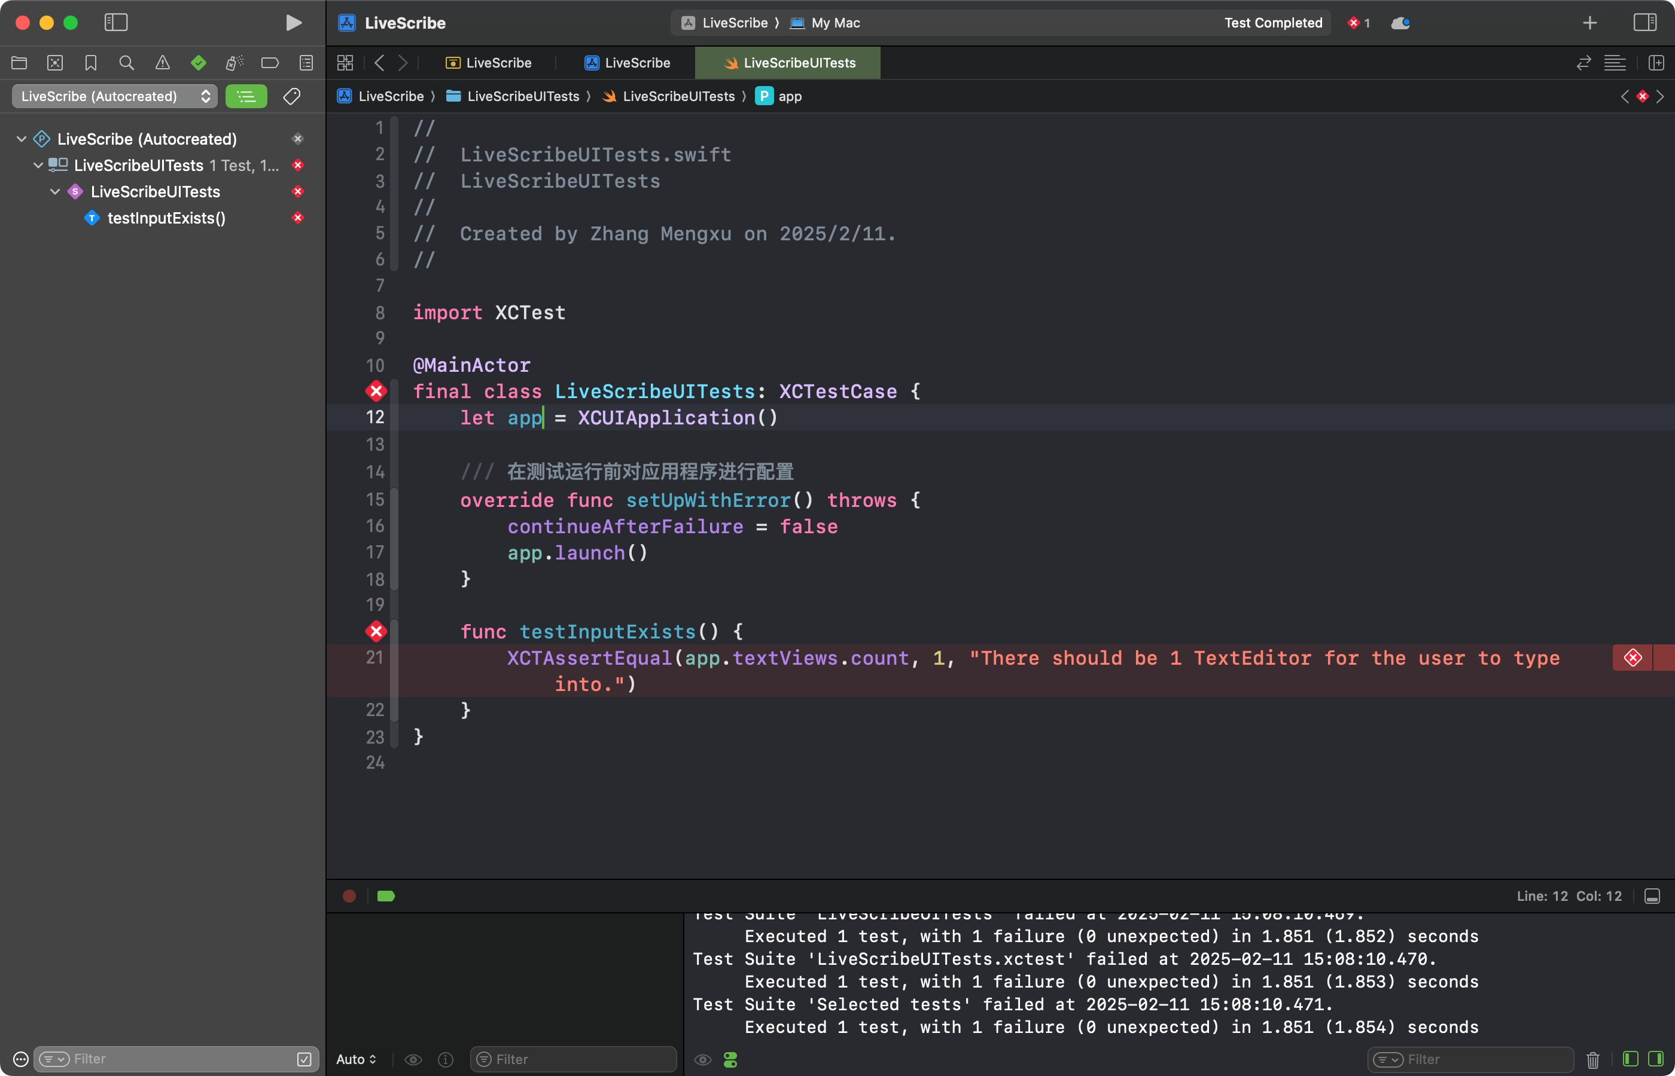Open the Issue navigator warning icon
Viewport: 1675px width, 1076px height.
click(x=162, y=63)
